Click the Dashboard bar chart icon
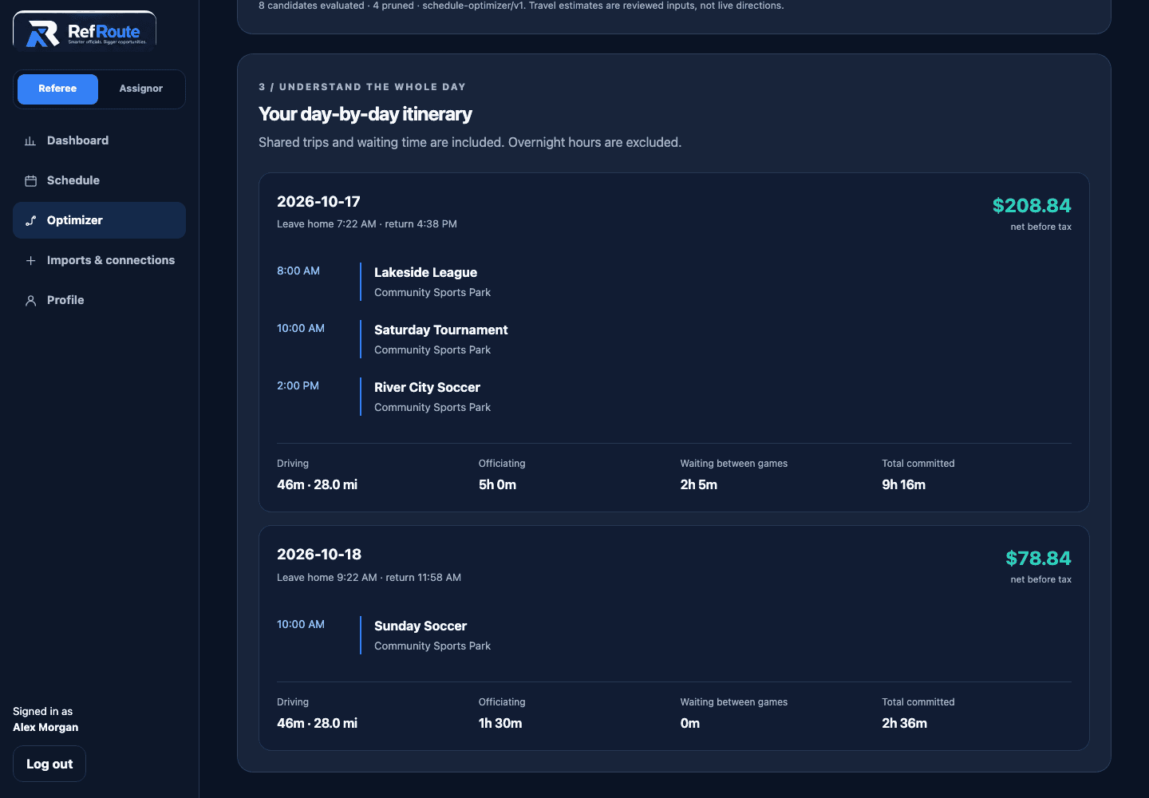 click(x=30, y=141)
